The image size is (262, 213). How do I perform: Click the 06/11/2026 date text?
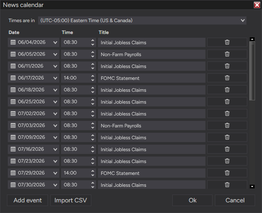(x=31, y=66)
